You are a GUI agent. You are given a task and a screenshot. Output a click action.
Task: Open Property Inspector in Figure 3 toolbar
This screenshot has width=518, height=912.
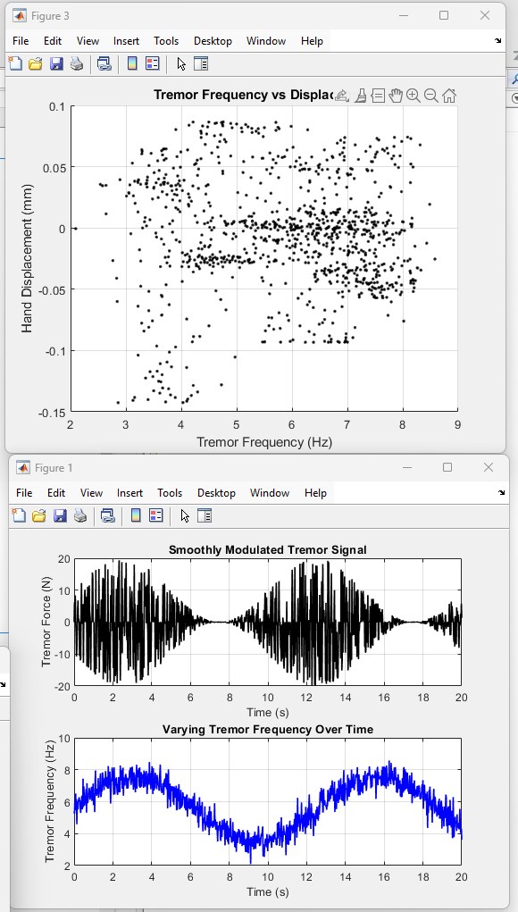[201, 64]
